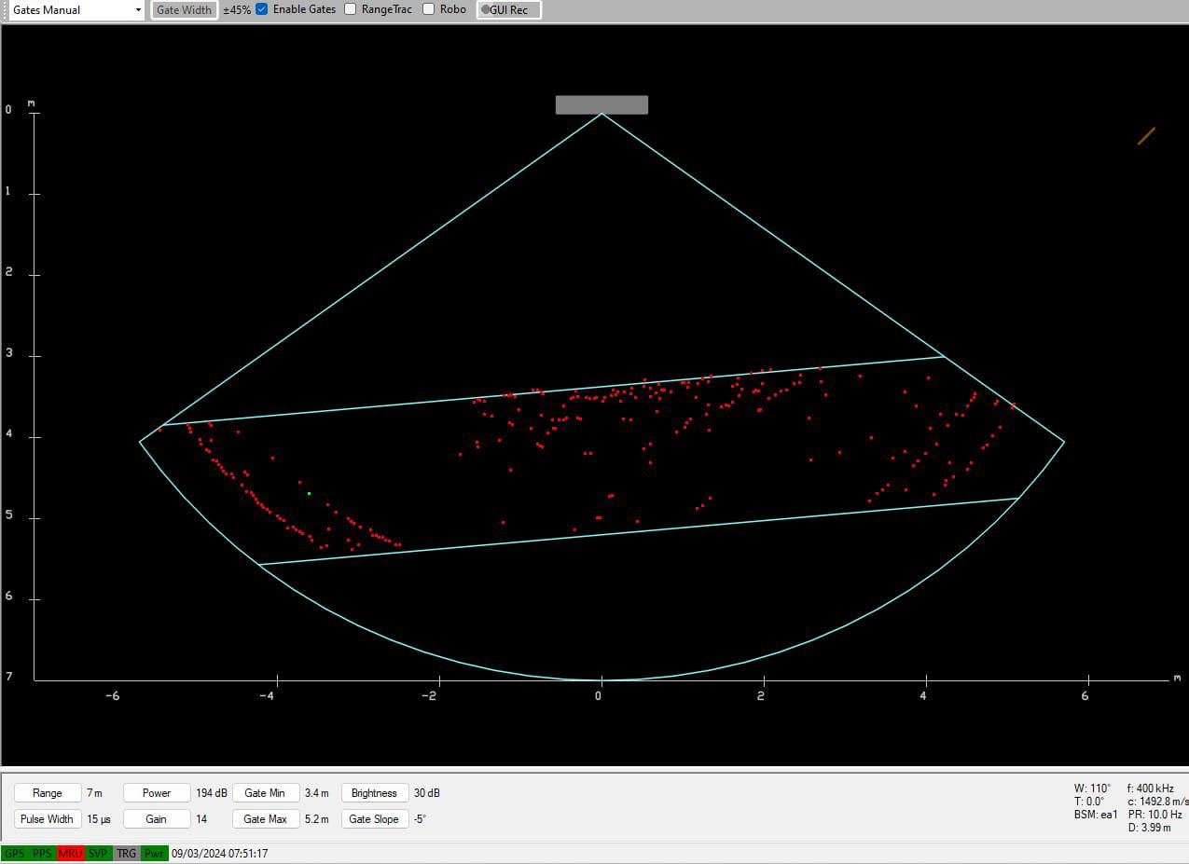Click the Pulse Width button

(48, 819)
